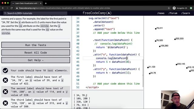Select the Learn Data Visualization tab
194x109 pixels.
(27, 3)
